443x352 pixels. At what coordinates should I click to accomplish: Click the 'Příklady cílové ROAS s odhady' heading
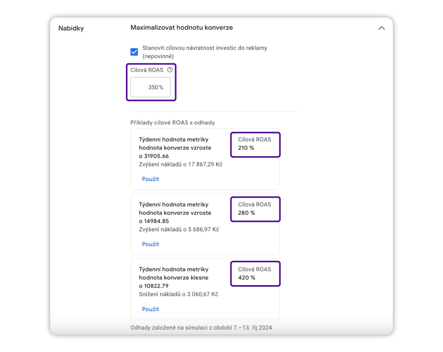pos(173,123)
